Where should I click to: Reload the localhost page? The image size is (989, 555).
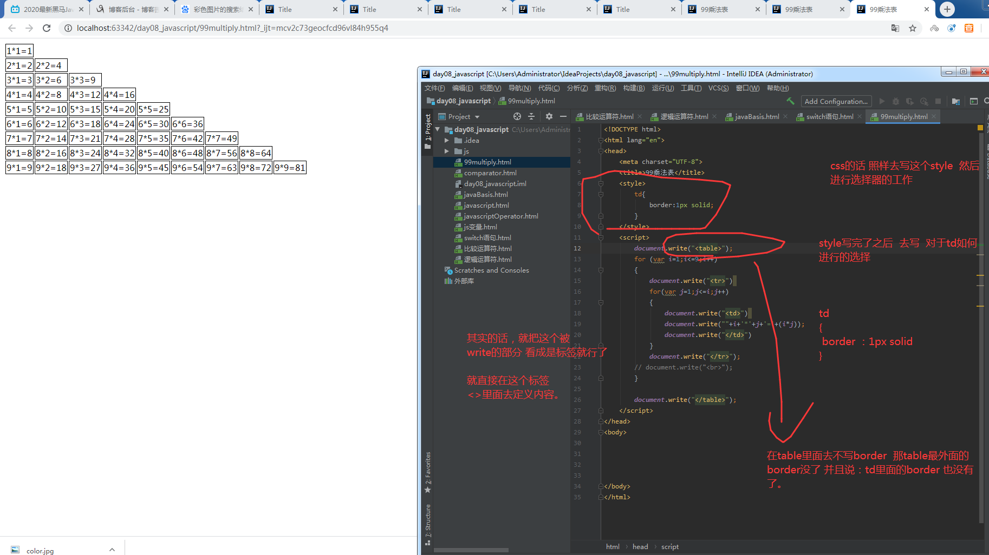click(x=47, y=28)
